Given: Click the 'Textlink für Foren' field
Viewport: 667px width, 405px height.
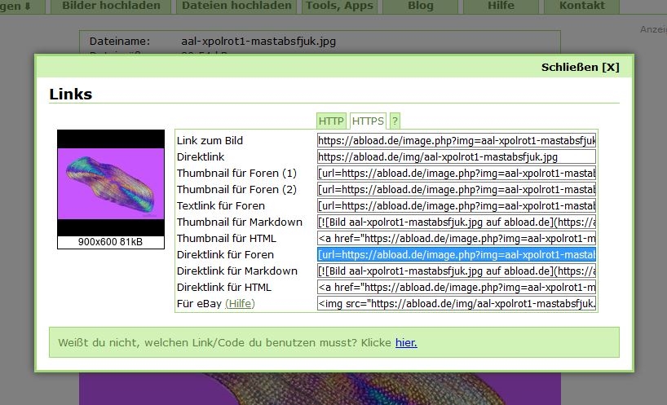Looking at the screenshot, I should [457, 205].
